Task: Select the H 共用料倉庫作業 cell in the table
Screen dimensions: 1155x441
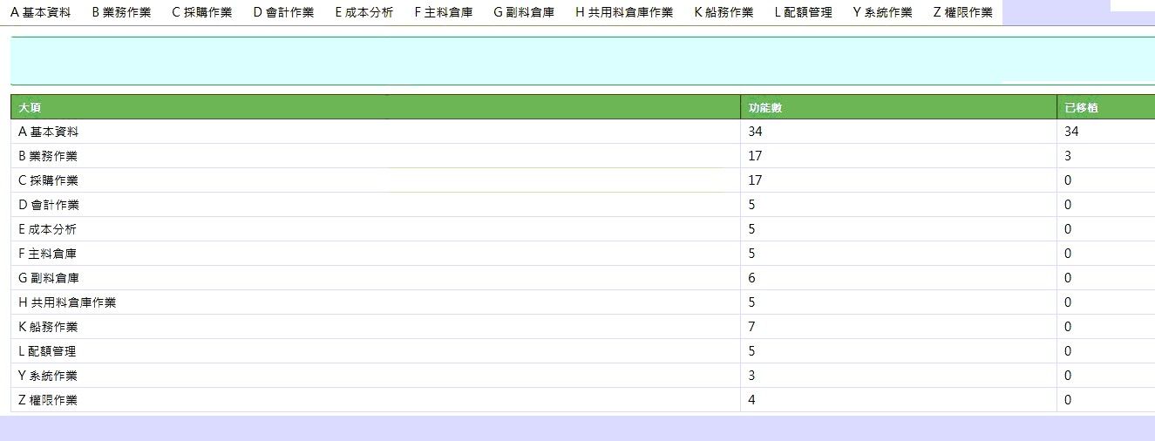Action: 376,302
